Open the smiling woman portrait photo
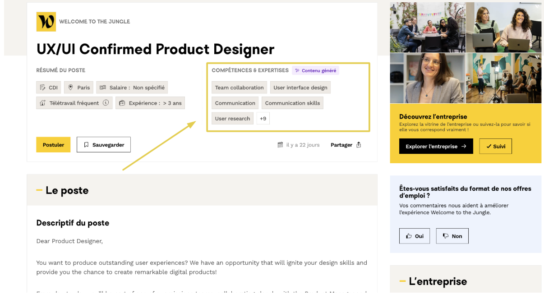The height and width of the screenshot is (294, 544). [x=427, y=78]
